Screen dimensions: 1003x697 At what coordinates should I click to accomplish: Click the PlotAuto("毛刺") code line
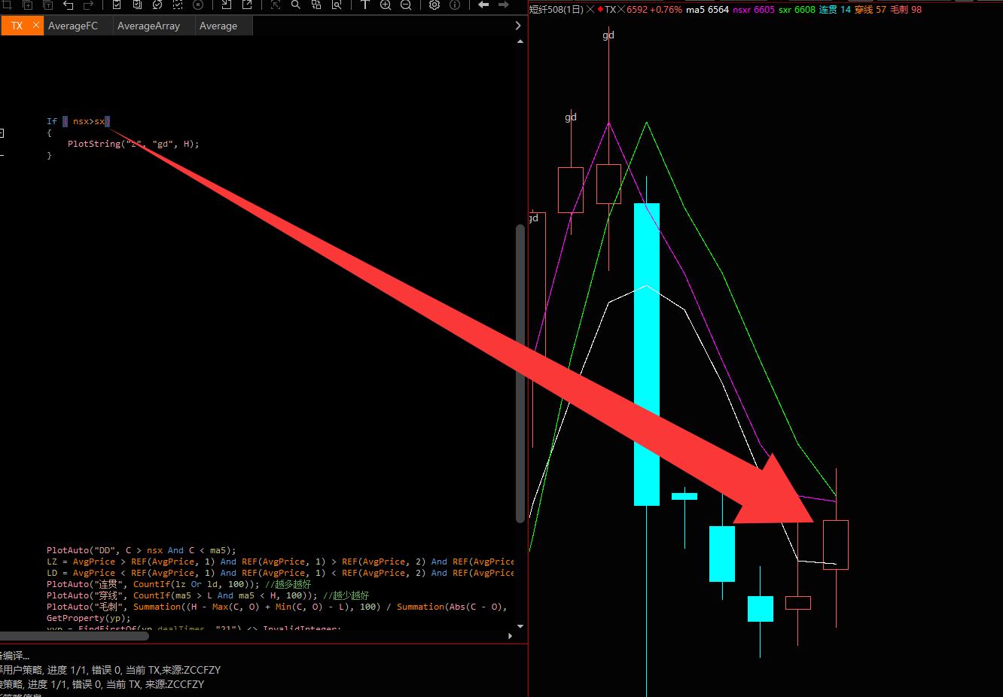tap(277, 607)
